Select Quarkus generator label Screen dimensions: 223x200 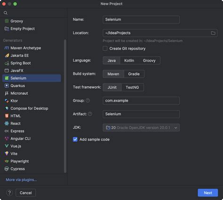click(17, 86)
